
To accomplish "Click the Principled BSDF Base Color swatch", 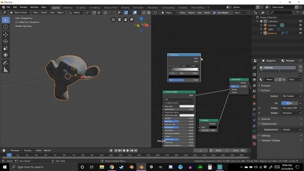I will (187, 106).
